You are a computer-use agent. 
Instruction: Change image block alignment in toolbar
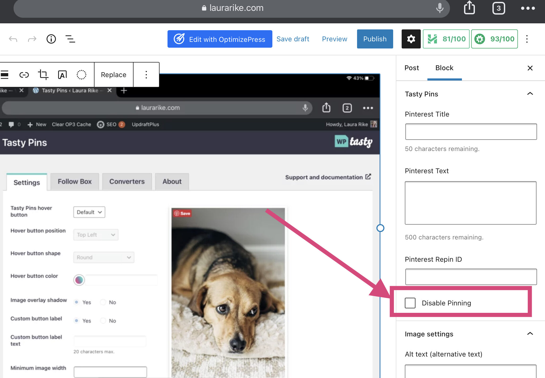pos(5,75)
